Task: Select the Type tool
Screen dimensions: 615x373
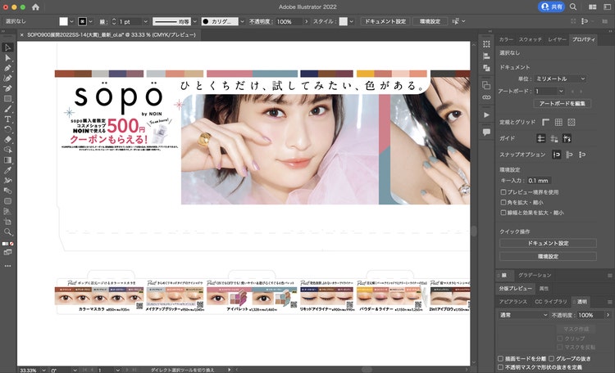Action: click(x=7, y=119)
